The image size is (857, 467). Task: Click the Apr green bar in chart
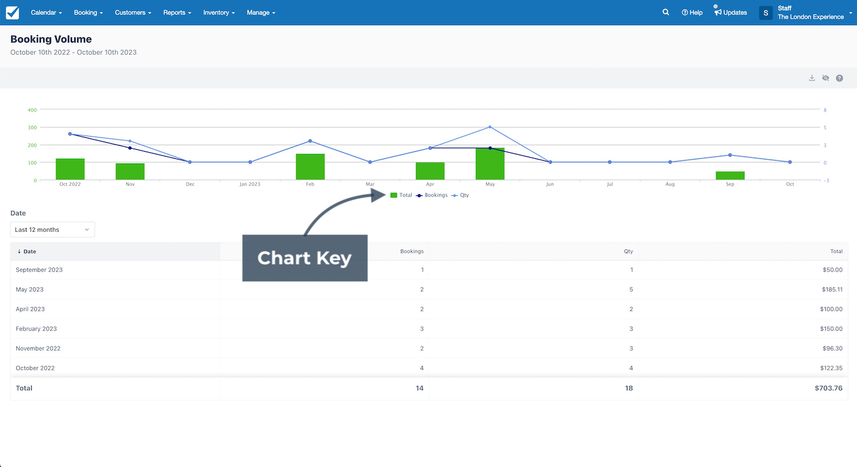pyautogui.click(x=430, y=171)
